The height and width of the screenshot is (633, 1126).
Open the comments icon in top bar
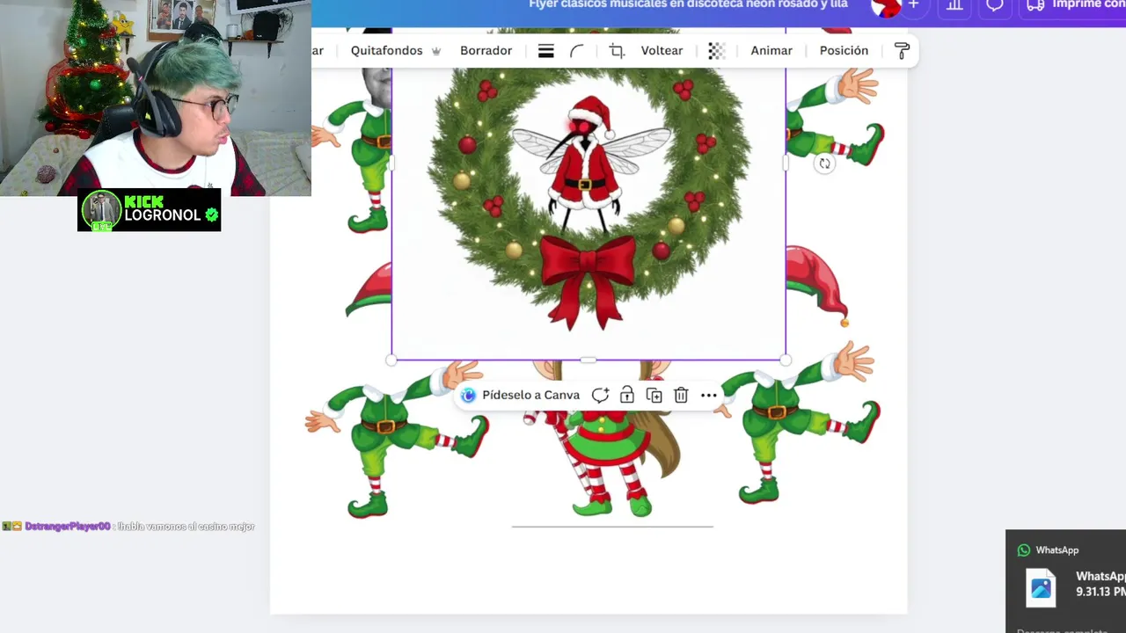995,6
